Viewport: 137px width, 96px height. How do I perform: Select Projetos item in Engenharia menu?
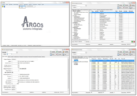(x=22, y=6)
